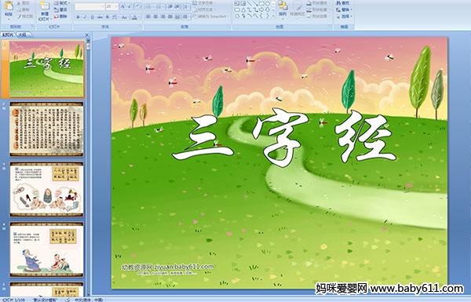
Task: Toggle Italic formatting
Action: [85, 17]
